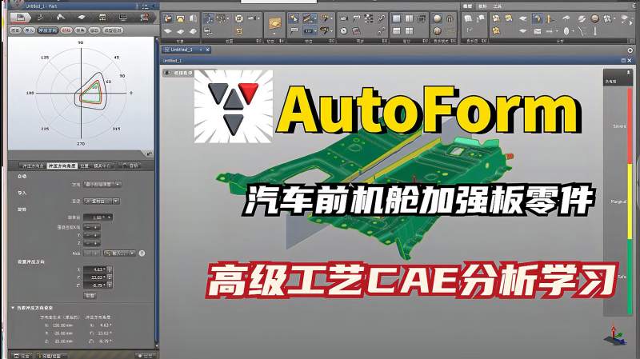
Task: Click the ellipse icon in right ribbon
Action: pyautogui.click(x=566, y=30)
